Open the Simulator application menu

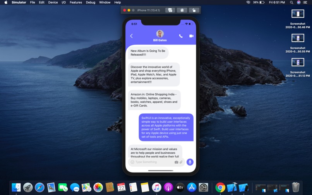coord(19,2)
